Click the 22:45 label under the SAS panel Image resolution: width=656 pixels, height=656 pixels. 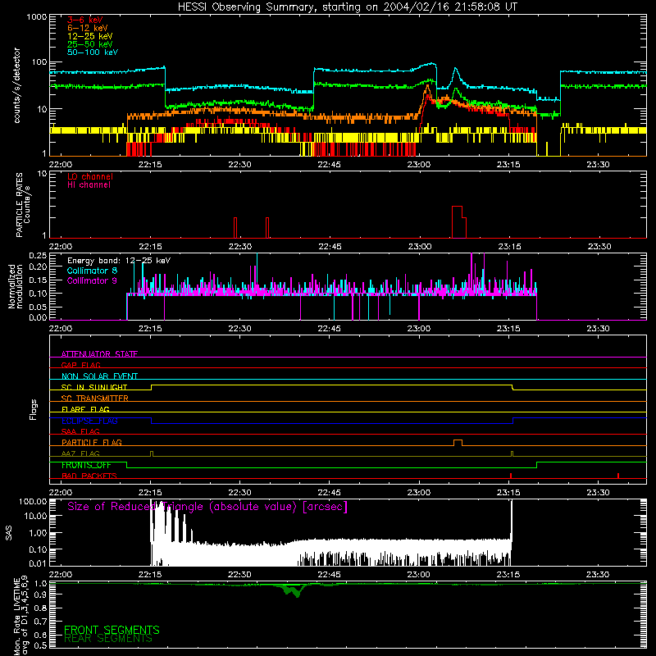click(330, 575)
